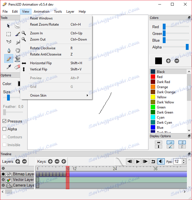
Task: Open the File menu
Action: 5,12
